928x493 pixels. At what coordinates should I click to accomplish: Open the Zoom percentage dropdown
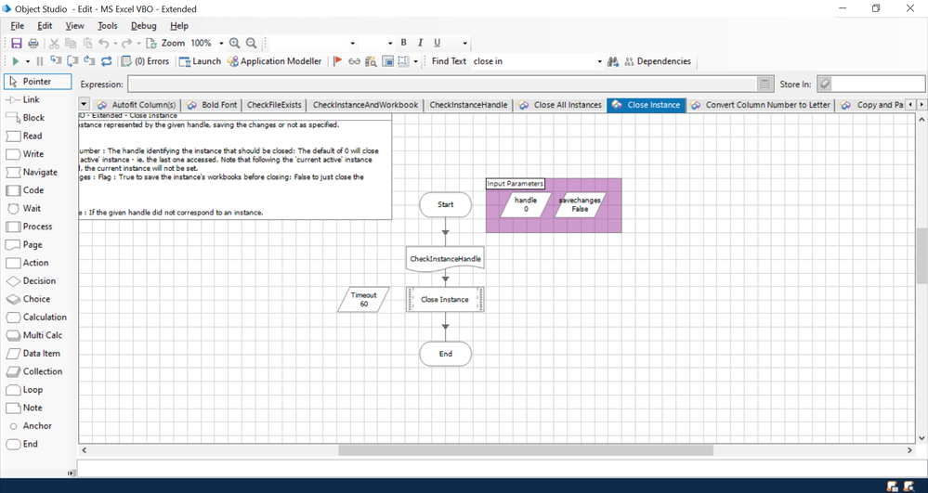[221, 44]
